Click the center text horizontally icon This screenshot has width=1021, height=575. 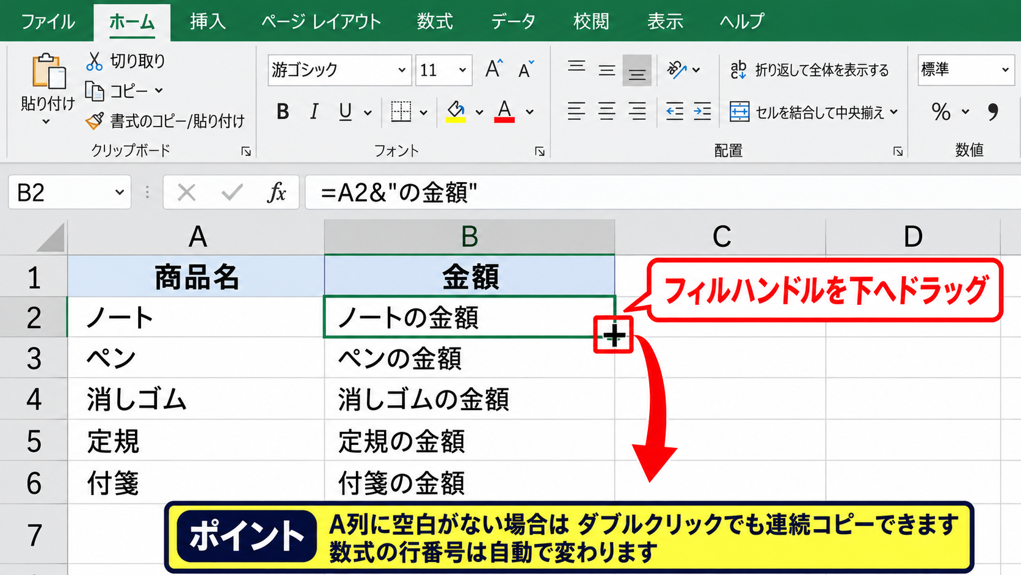(606, 111)
